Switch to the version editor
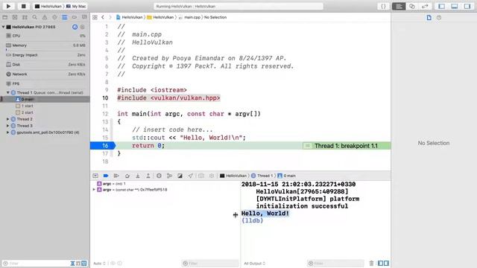 click(425, 6)
